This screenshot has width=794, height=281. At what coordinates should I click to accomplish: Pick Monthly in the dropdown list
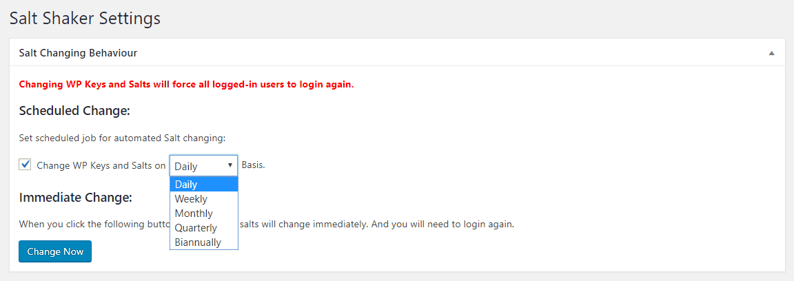[x=203, y=213]
